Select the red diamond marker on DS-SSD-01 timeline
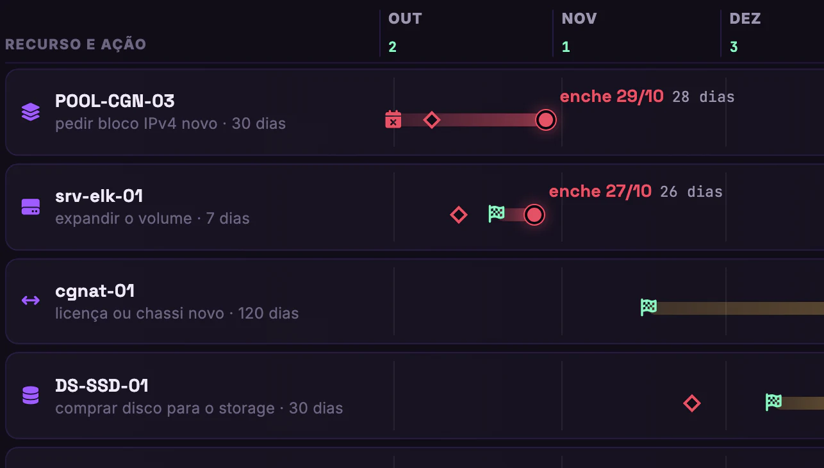The height and width of the screenshot is (468, 824). point(692,403)
